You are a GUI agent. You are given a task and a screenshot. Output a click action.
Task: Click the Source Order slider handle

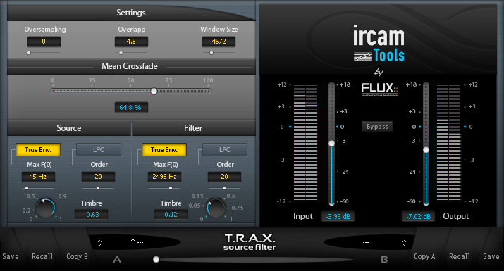click(x=98, y=188)
